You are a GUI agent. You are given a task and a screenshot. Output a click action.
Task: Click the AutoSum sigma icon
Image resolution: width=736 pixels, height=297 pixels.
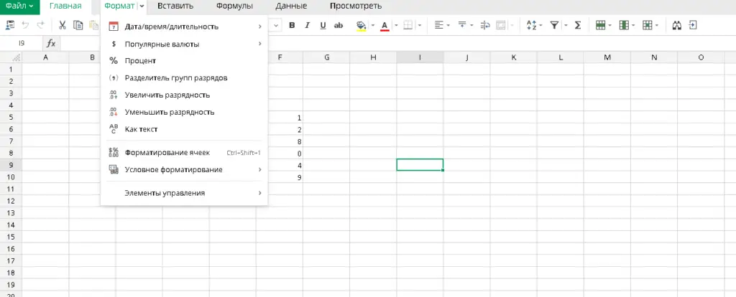point(576,25)
